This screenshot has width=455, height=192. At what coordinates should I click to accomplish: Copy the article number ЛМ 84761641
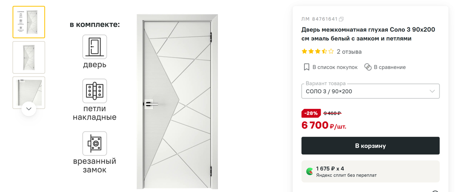click(341, 19)
